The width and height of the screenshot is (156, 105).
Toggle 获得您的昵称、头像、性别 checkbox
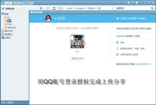pyautogui.click(x=118, y=48)
